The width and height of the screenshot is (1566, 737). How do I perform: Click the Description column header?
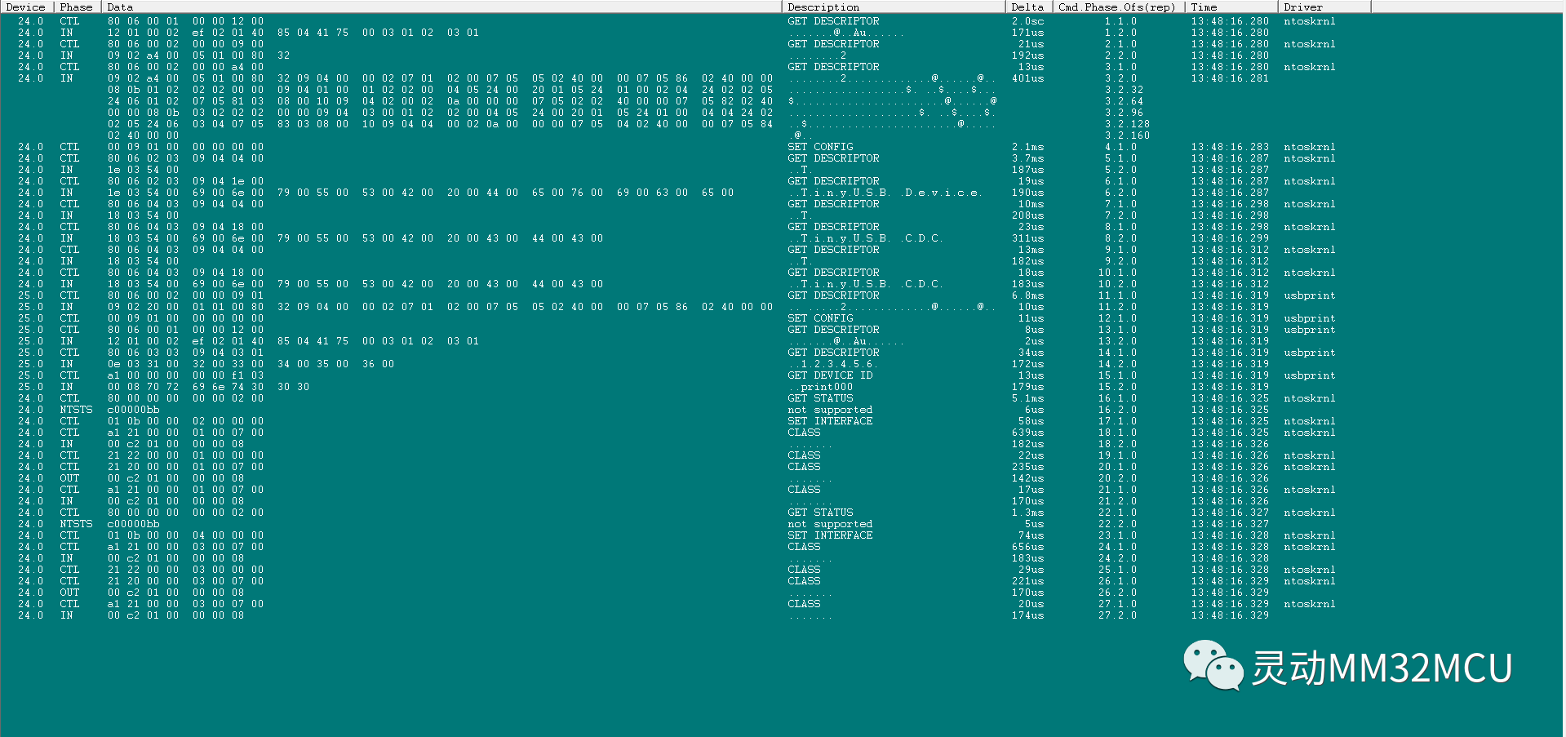click(x=823, y=7)
